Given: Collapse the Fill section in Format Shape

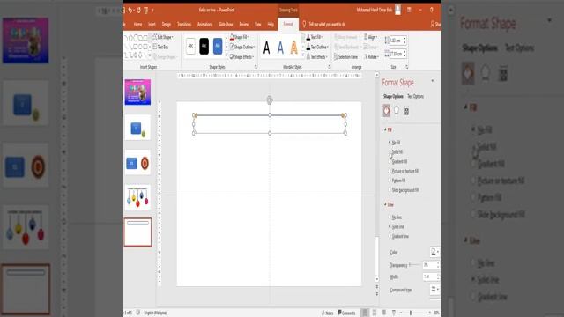Looking at the screenshot, I should [385, 129].
